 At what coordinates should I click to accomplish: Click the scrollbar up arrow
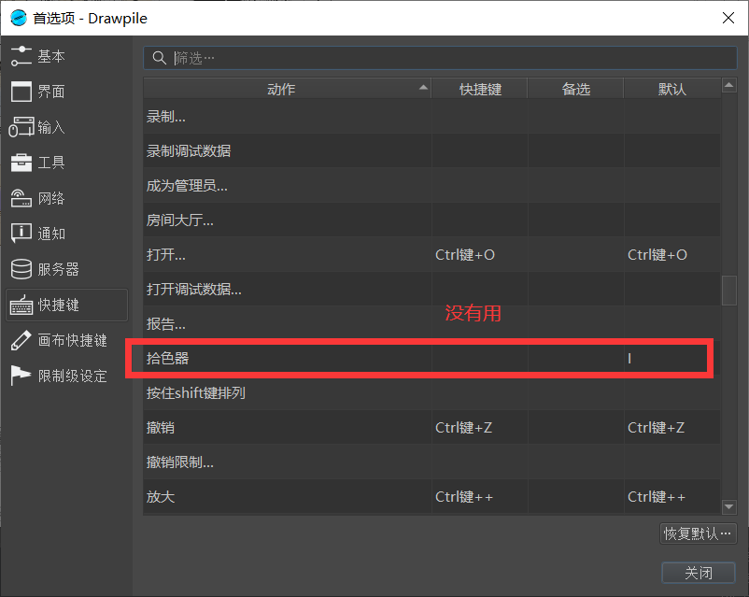click(x=729, y=86)
